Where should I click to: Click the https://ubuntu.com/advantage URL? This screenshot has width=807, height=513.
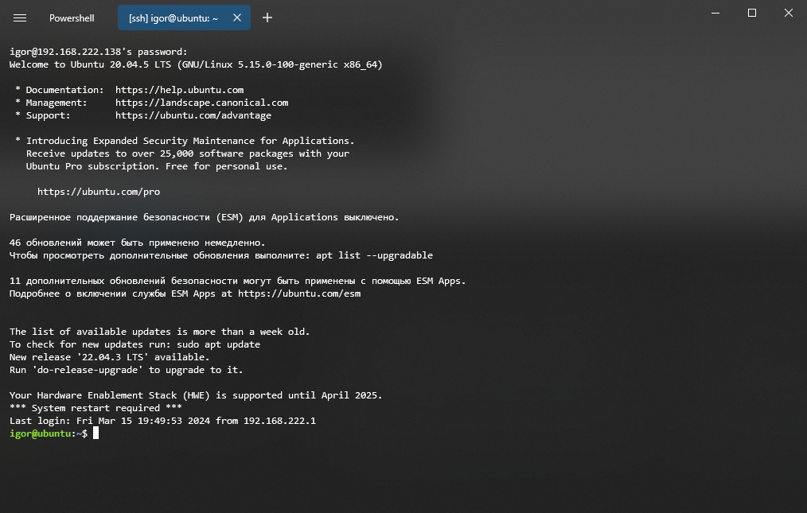click(193, 115)
